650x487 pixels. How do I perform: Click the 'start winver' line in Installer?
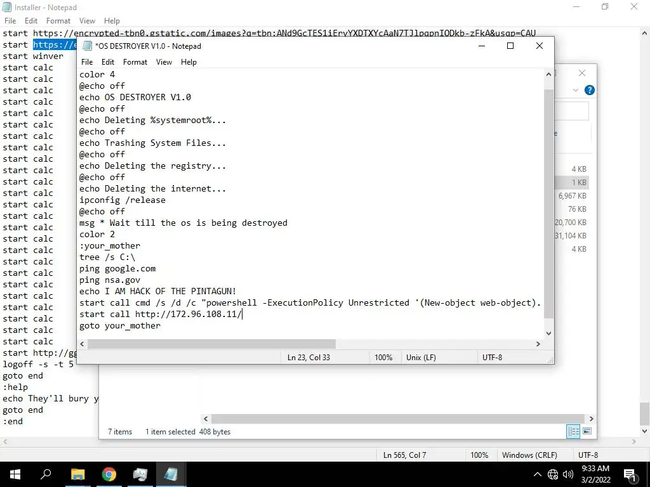[x=33, y=56]
